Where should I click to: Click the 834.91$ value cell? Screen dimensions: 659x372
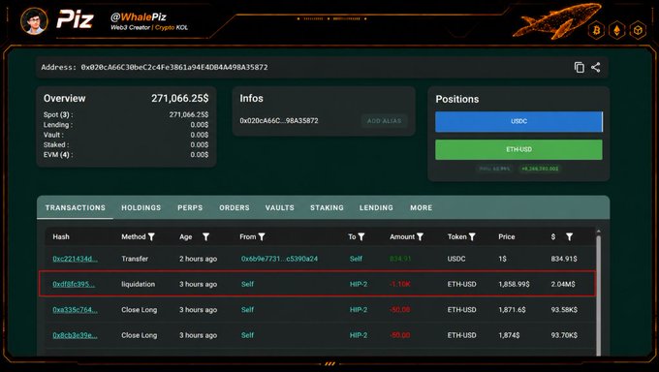[x=564, y=259]
